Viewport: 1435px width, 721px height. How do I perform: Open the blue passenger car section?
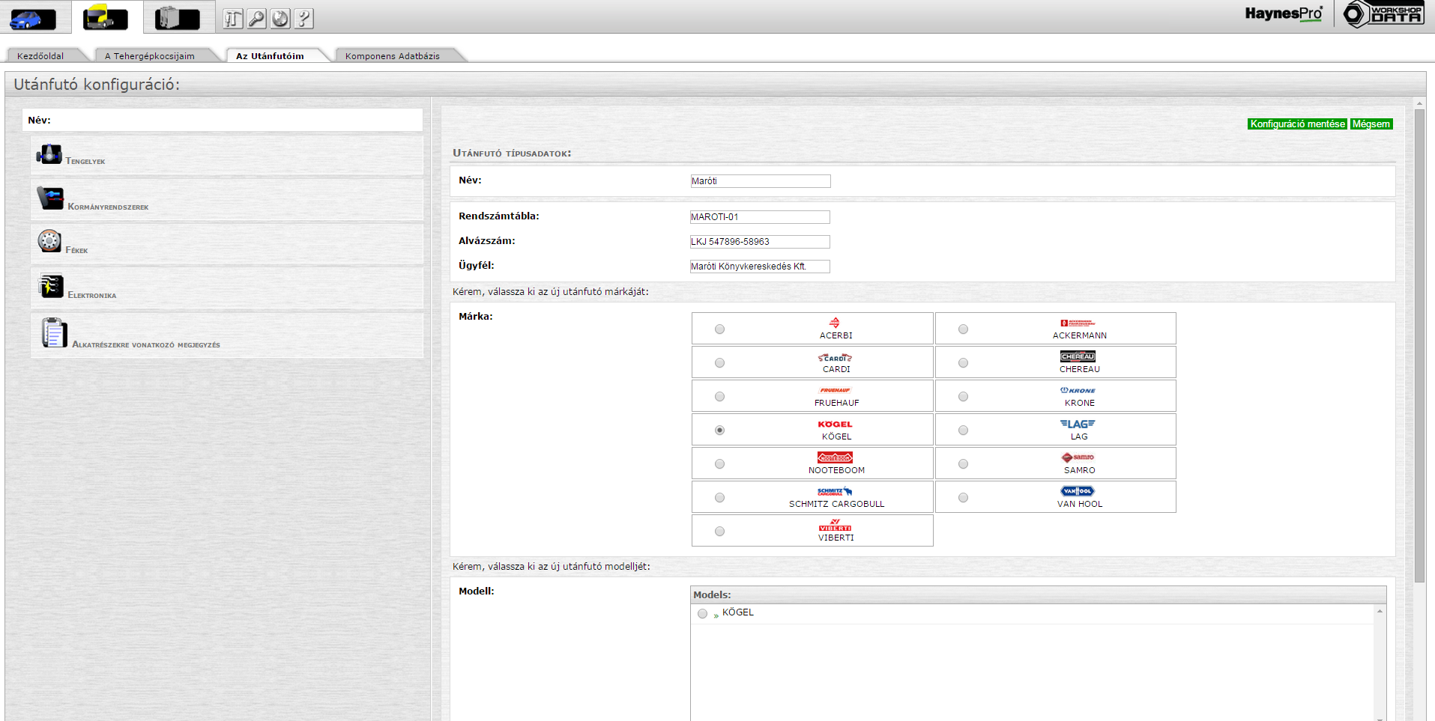coord(32,18)
